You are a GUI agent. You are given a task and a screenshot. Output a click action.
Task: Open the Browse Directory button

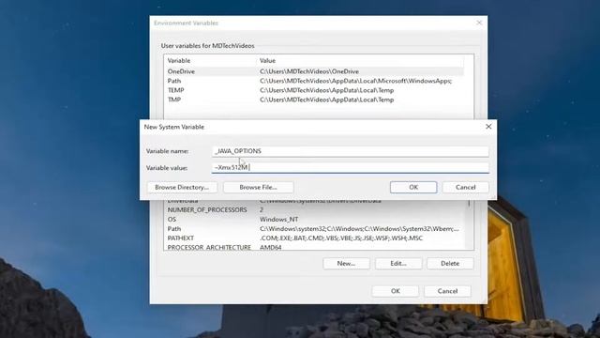point(182,187)
